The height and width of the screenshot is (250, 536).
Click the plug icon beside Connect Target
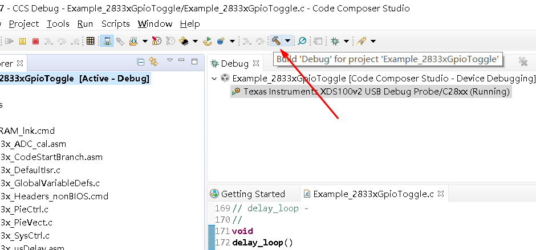[x=120, y=42]
